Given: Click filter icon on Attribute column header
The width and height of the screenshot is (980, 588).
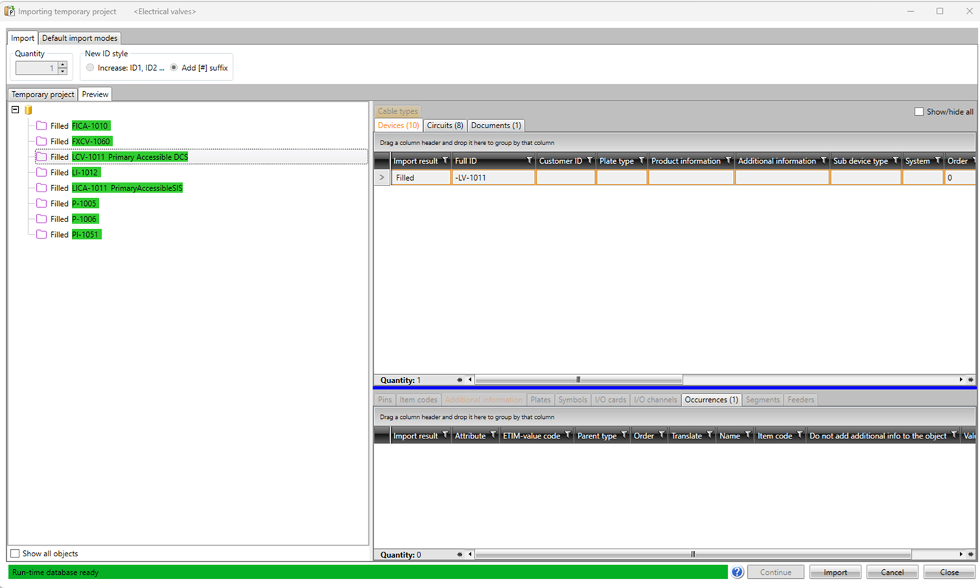Looking at the screenshot, I should (493, 435).
